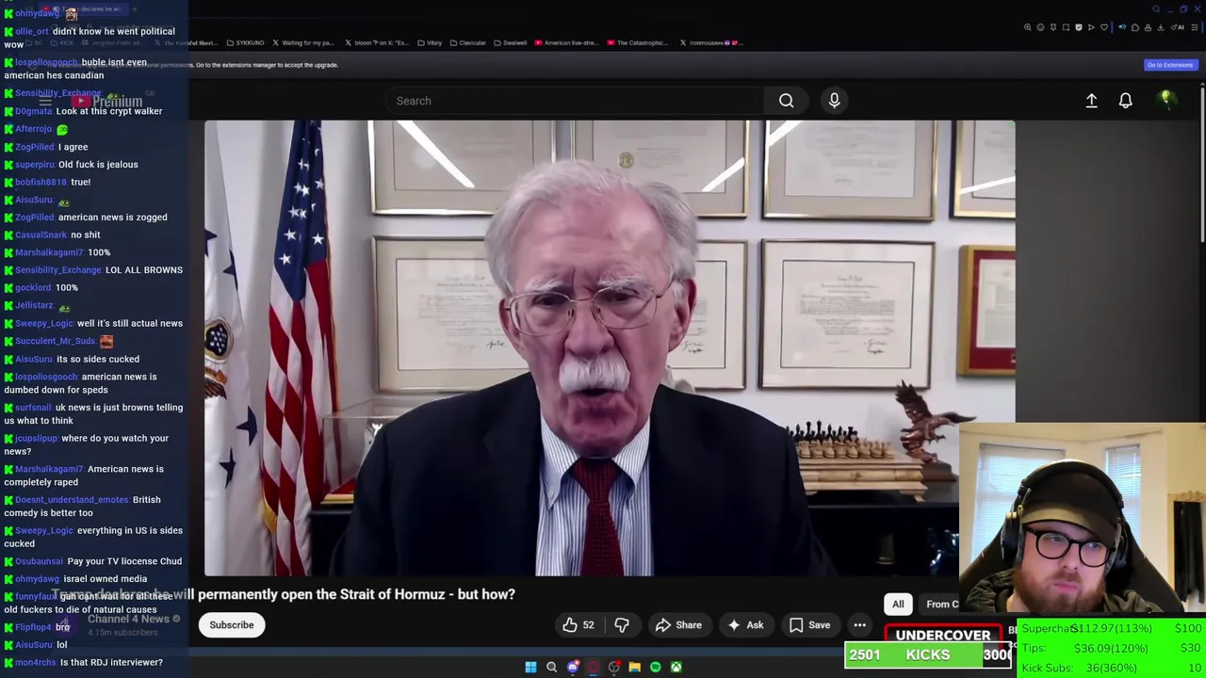Screen dimensions: 1206x678
Task: Click browser zoom magnifier icon in address bar
Action: pyautogui.click(x=1027, y=27)
